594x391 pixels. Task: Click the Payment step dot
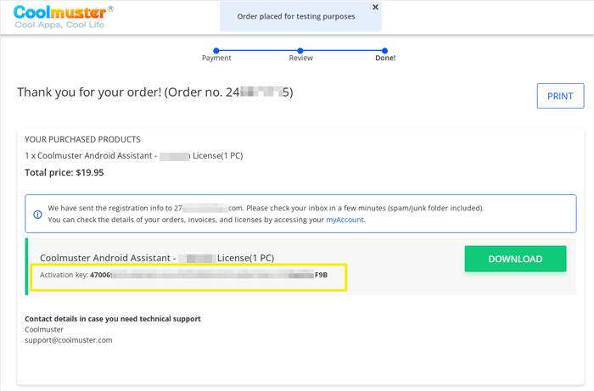[216, 50]
